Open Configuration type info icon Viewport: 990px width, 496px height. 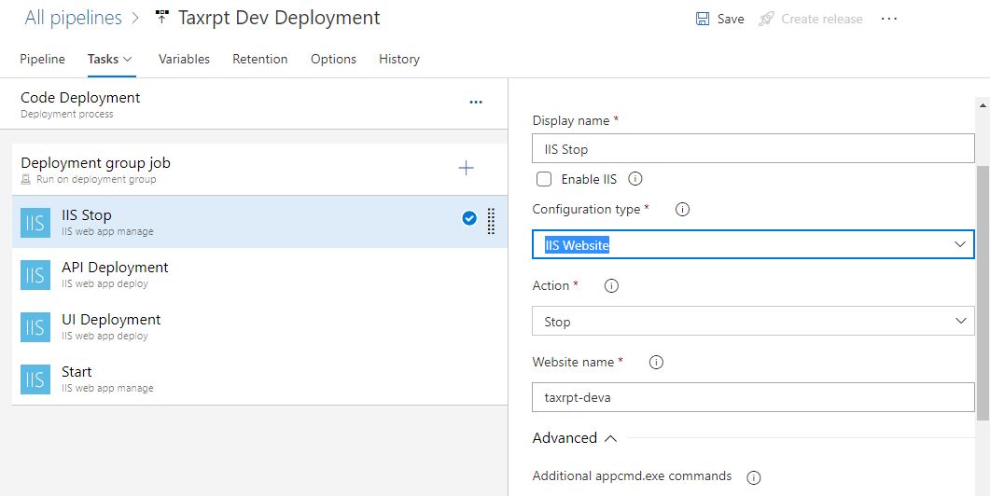click(x=682, y=210)
